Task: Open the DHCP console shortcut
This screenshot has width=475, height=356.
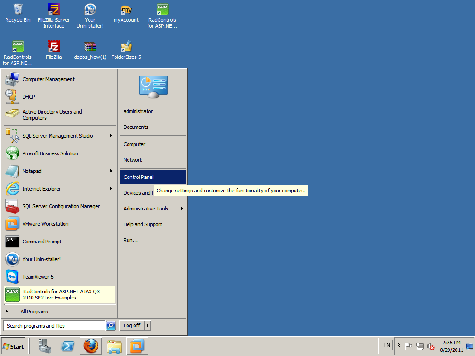Action: (60, 97)
